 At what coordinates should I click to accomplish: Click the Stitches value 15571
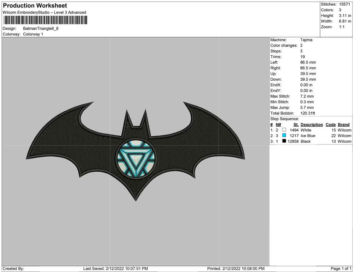[x=345, y=4]
